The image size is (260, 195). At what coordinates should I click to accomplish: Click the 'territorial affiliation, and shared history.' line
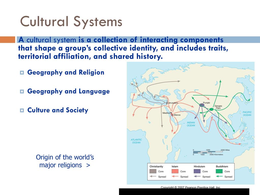90,56
